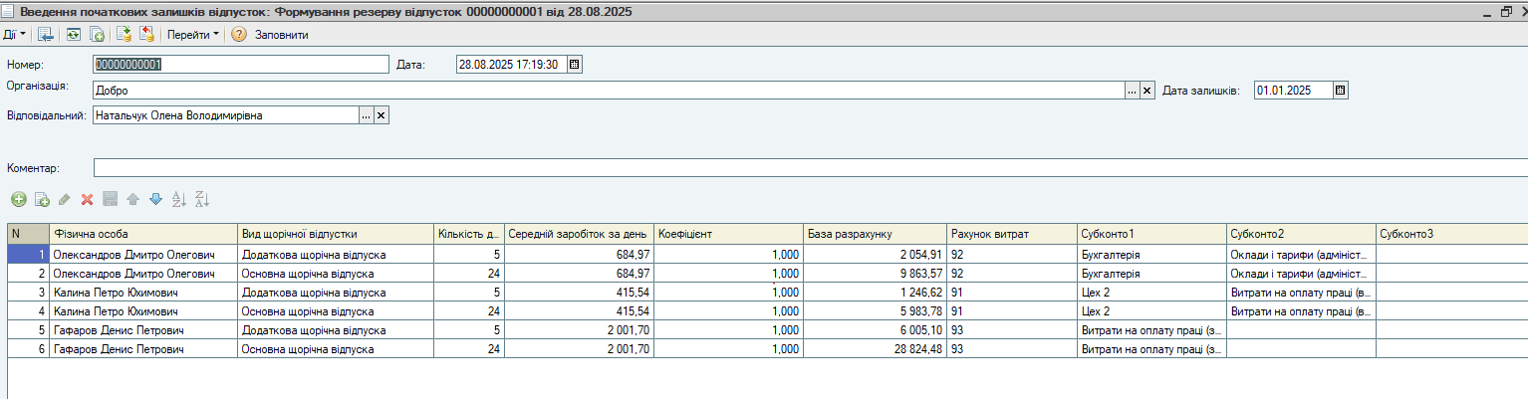Clear the Відповідальний field with X
1528x399 pixels.
pos(381,115)
